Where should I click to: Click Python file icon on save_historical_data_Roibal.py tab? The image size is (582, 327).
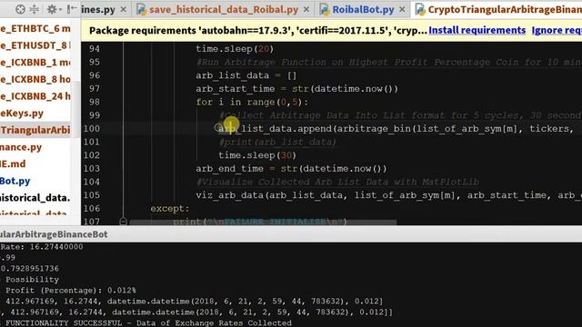pos(141,10)
